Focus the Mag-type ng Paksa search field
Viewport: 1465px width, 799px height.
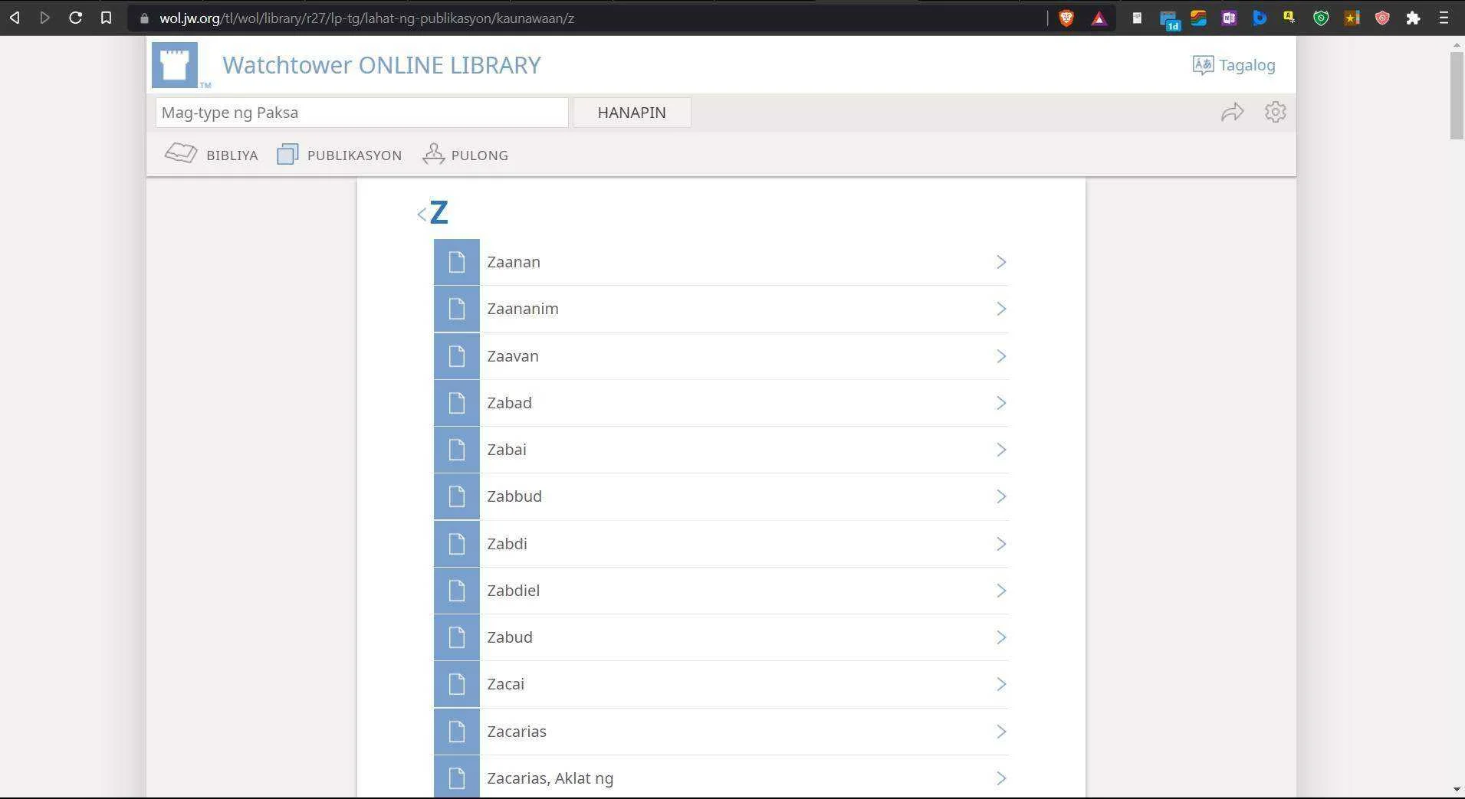point(362,113)
